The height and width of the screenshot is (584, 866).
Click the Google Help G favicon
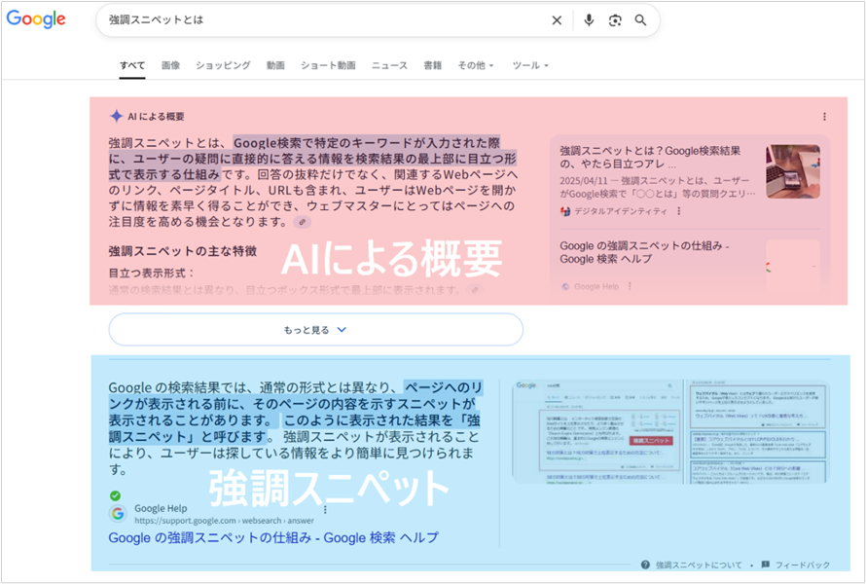pyautogui.click(x=118, y=513)
